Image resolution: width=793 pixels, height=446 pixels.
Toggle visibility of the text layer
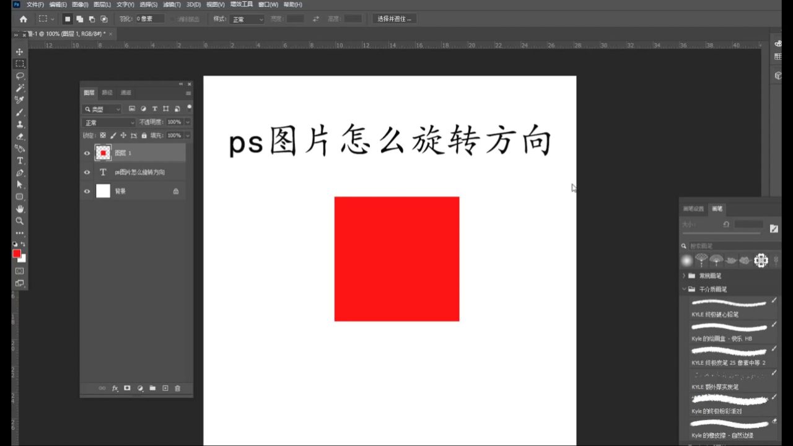[87, 172]
